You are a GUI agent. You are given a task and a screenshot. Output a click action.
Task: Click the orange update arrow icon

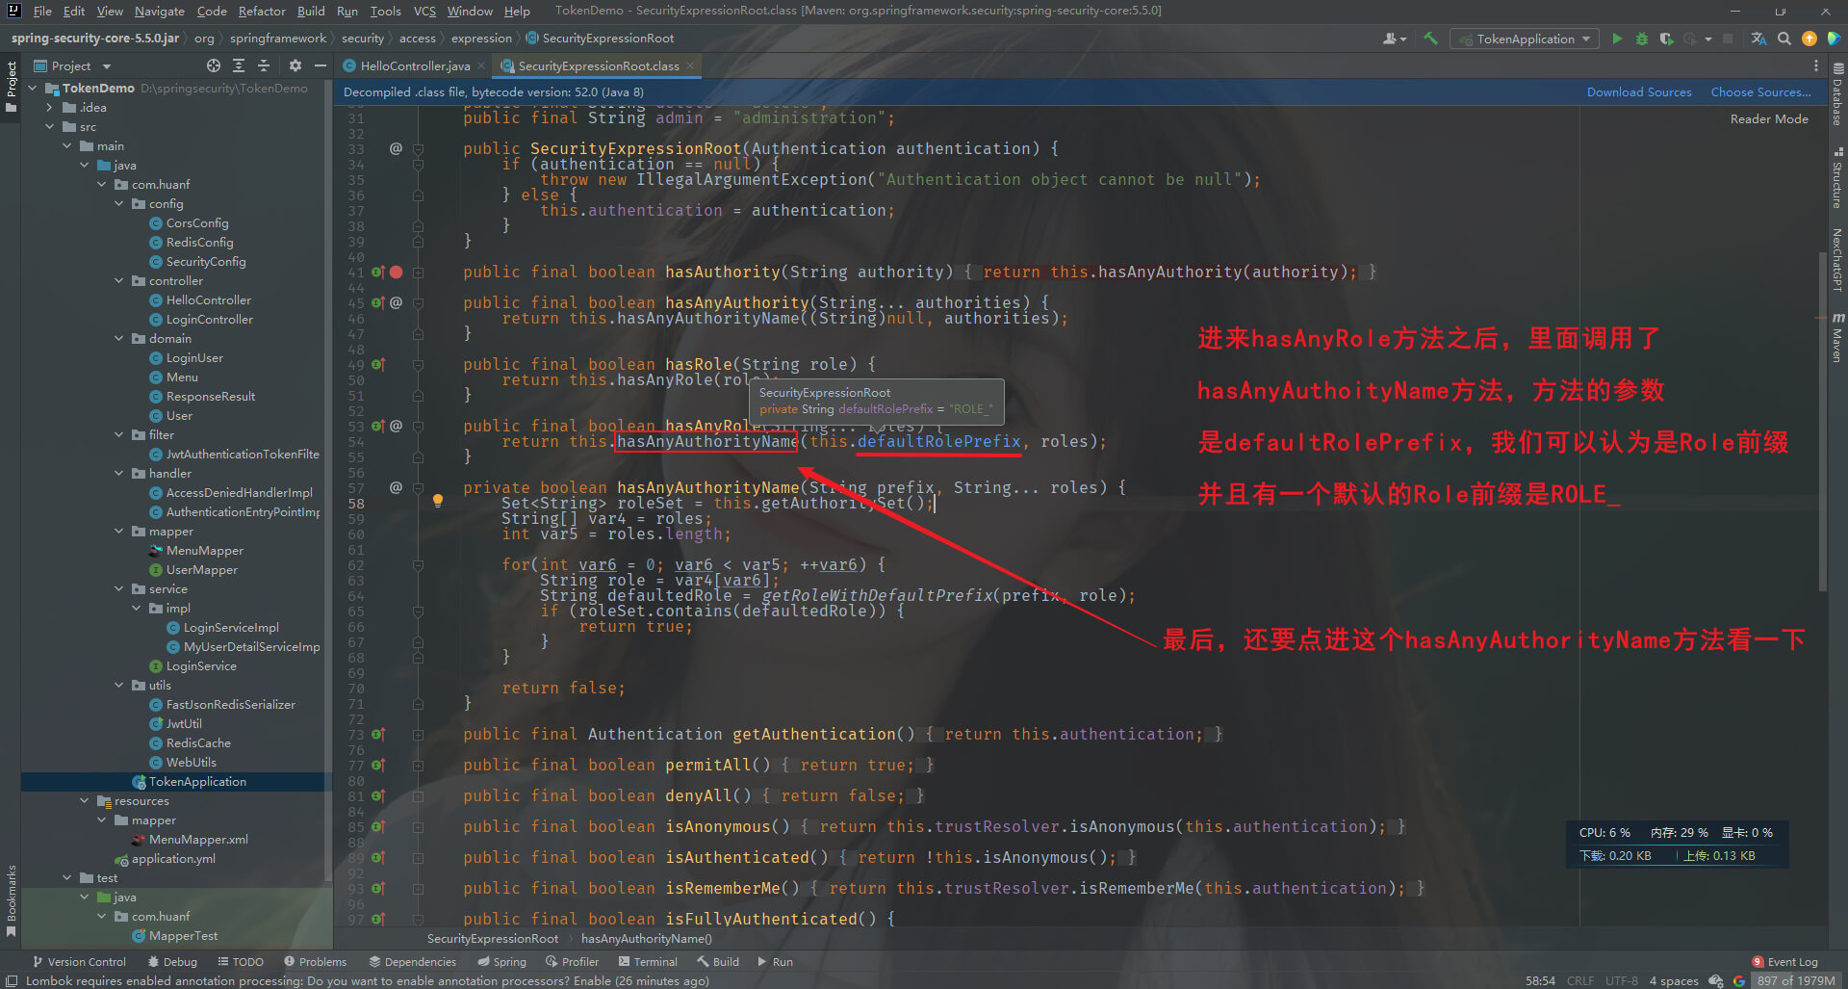pos(1809,39)
